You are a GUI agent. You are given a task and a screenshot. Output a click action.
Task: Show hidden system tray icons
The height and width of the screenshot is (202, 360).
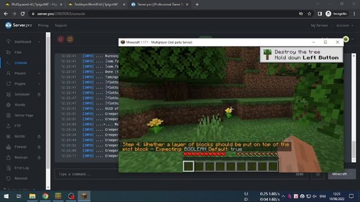pos(283,196)
